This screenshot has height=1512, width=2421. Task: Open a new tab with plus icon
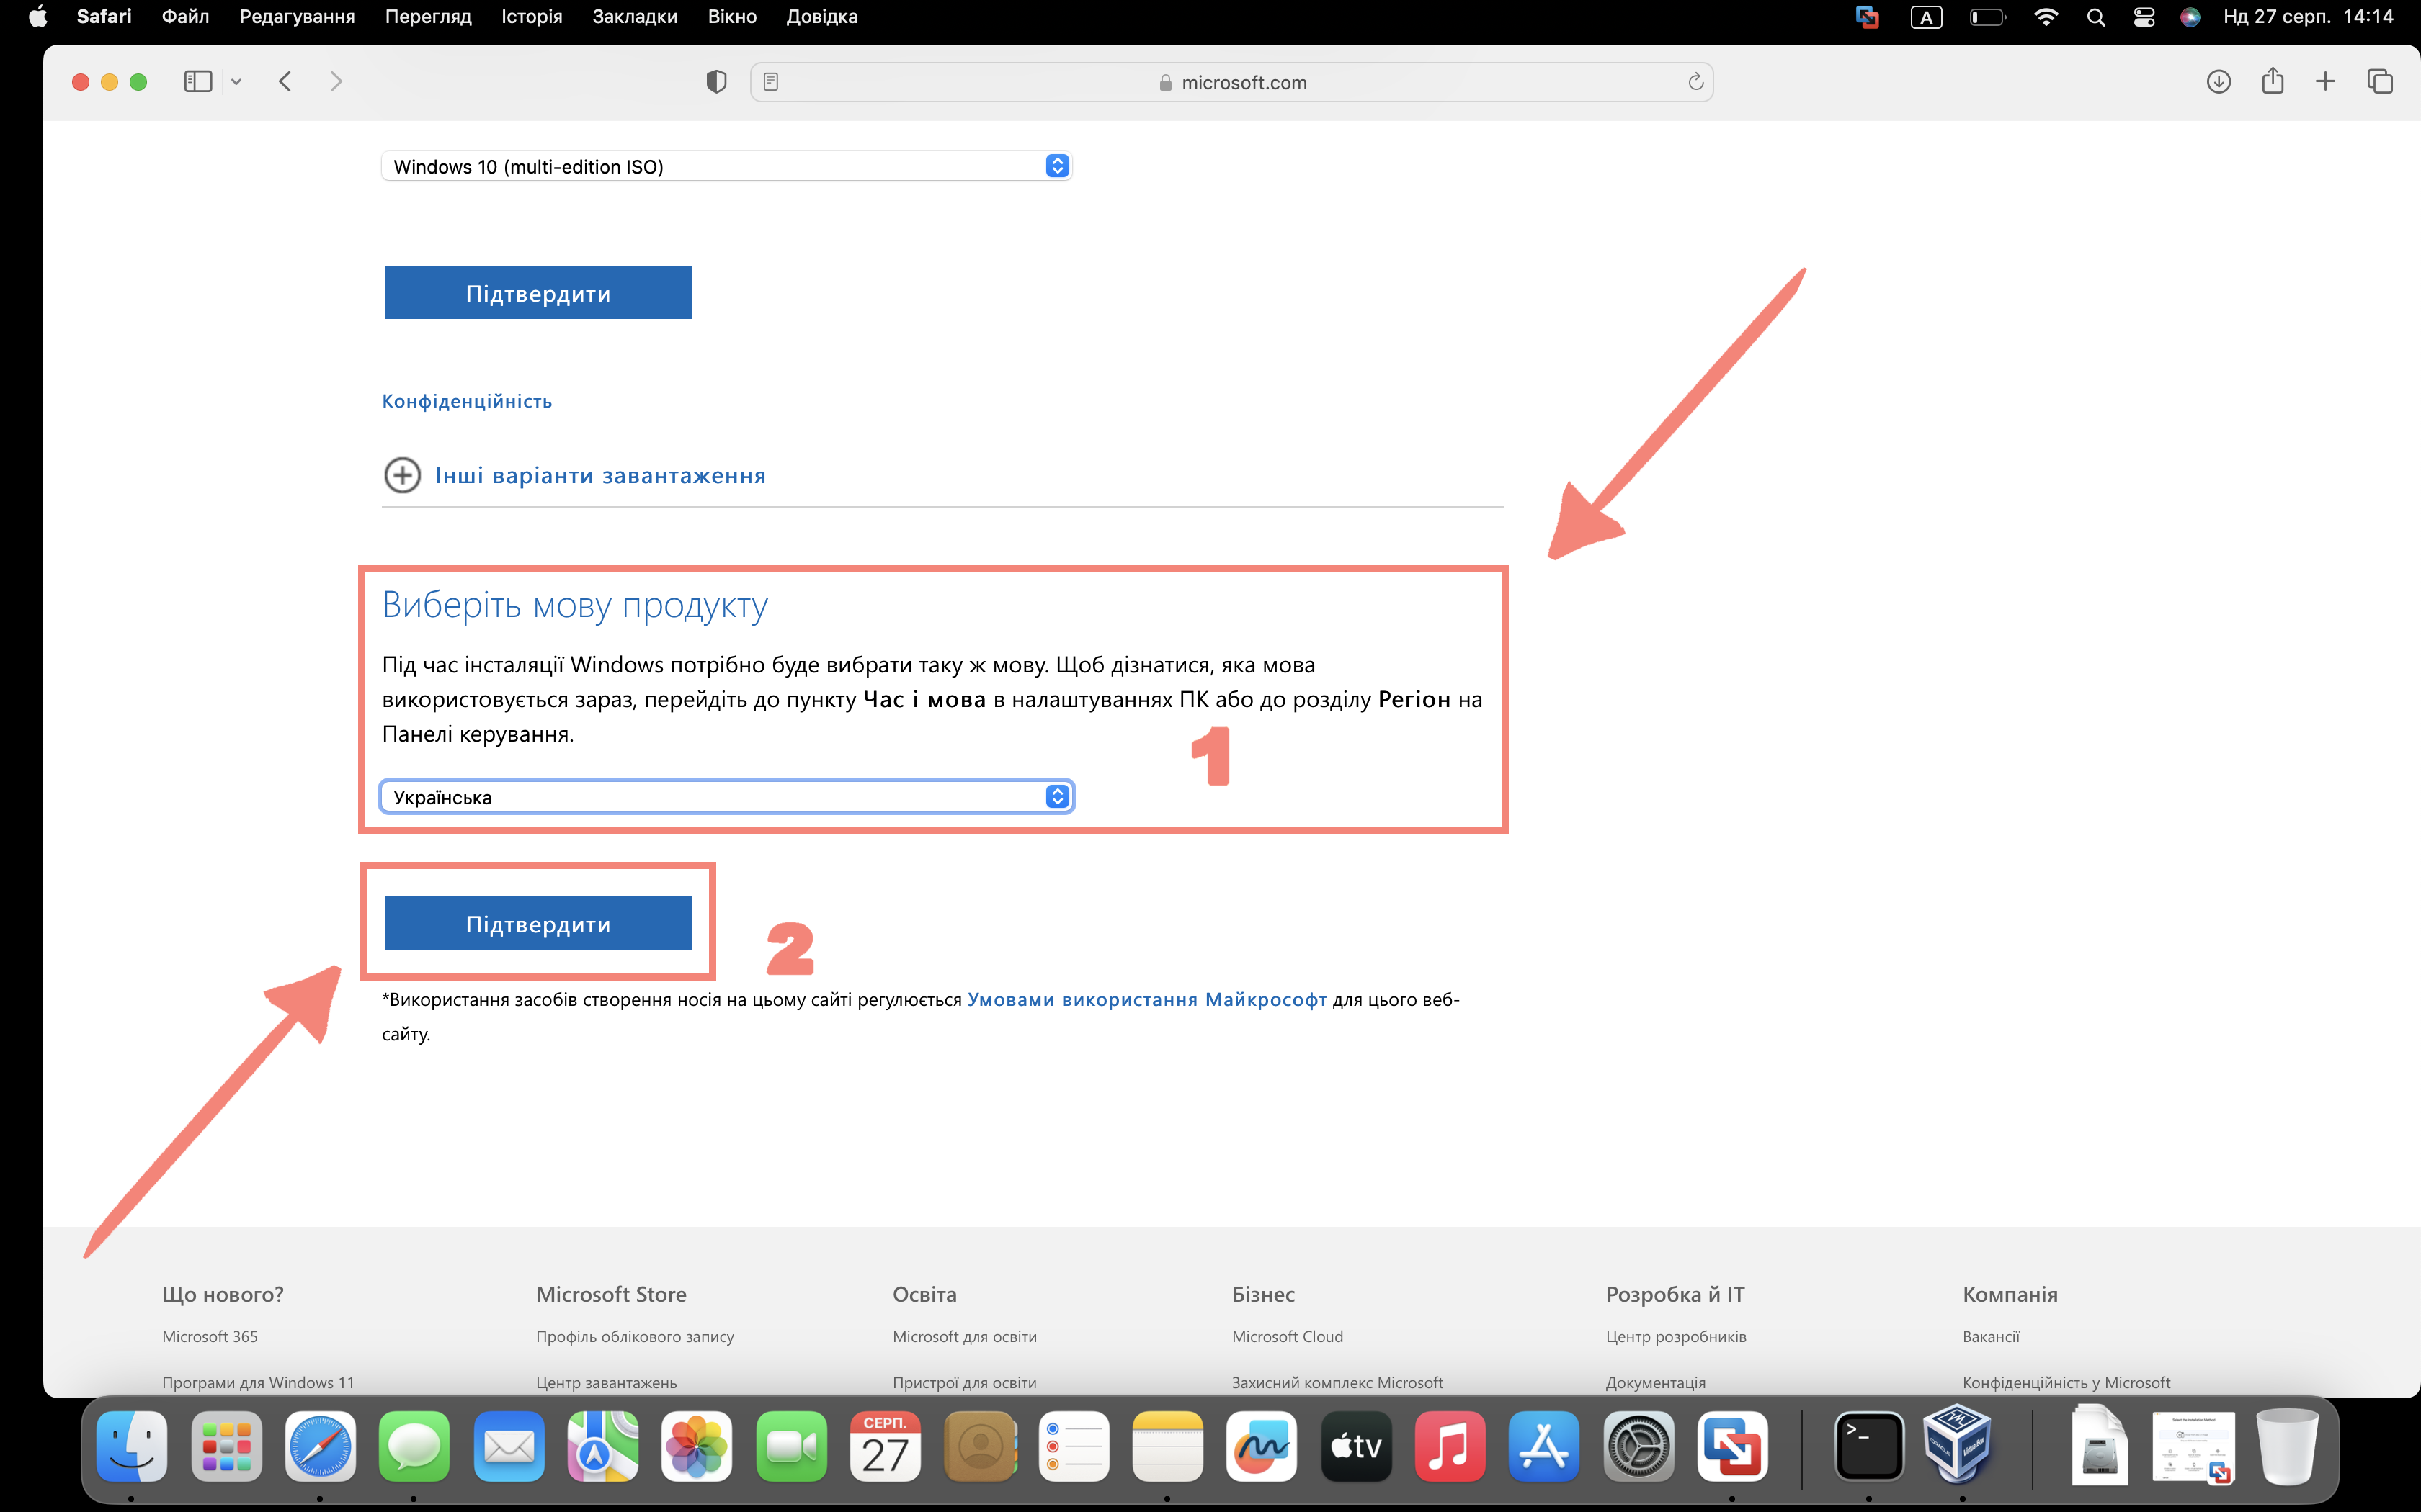(2326, 82)
